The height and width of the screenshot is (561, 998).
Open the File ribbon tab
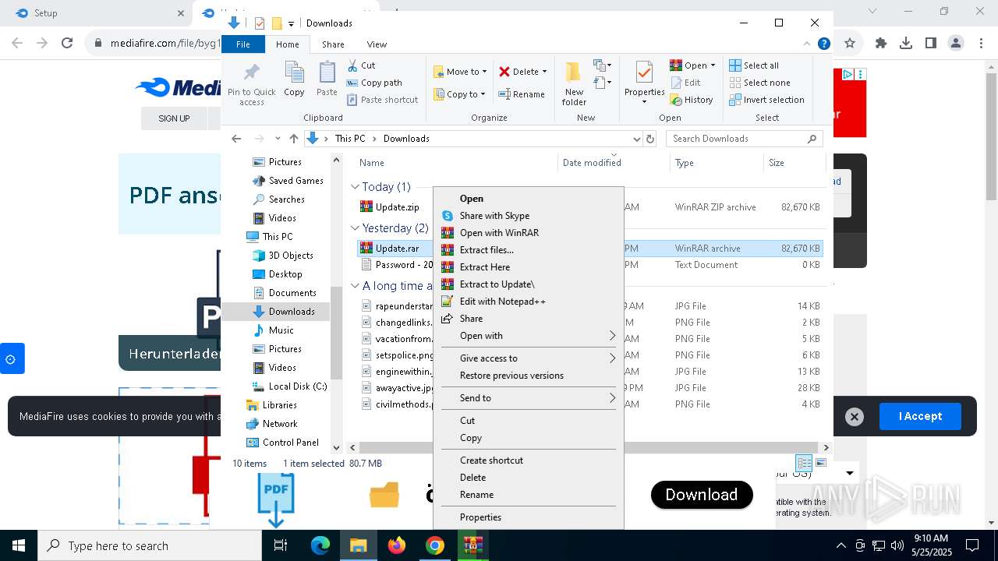[x=243, y=44]
